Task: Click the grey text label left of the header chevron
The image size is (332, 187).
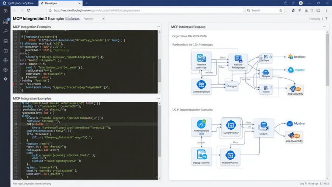Action: (315, 18)
